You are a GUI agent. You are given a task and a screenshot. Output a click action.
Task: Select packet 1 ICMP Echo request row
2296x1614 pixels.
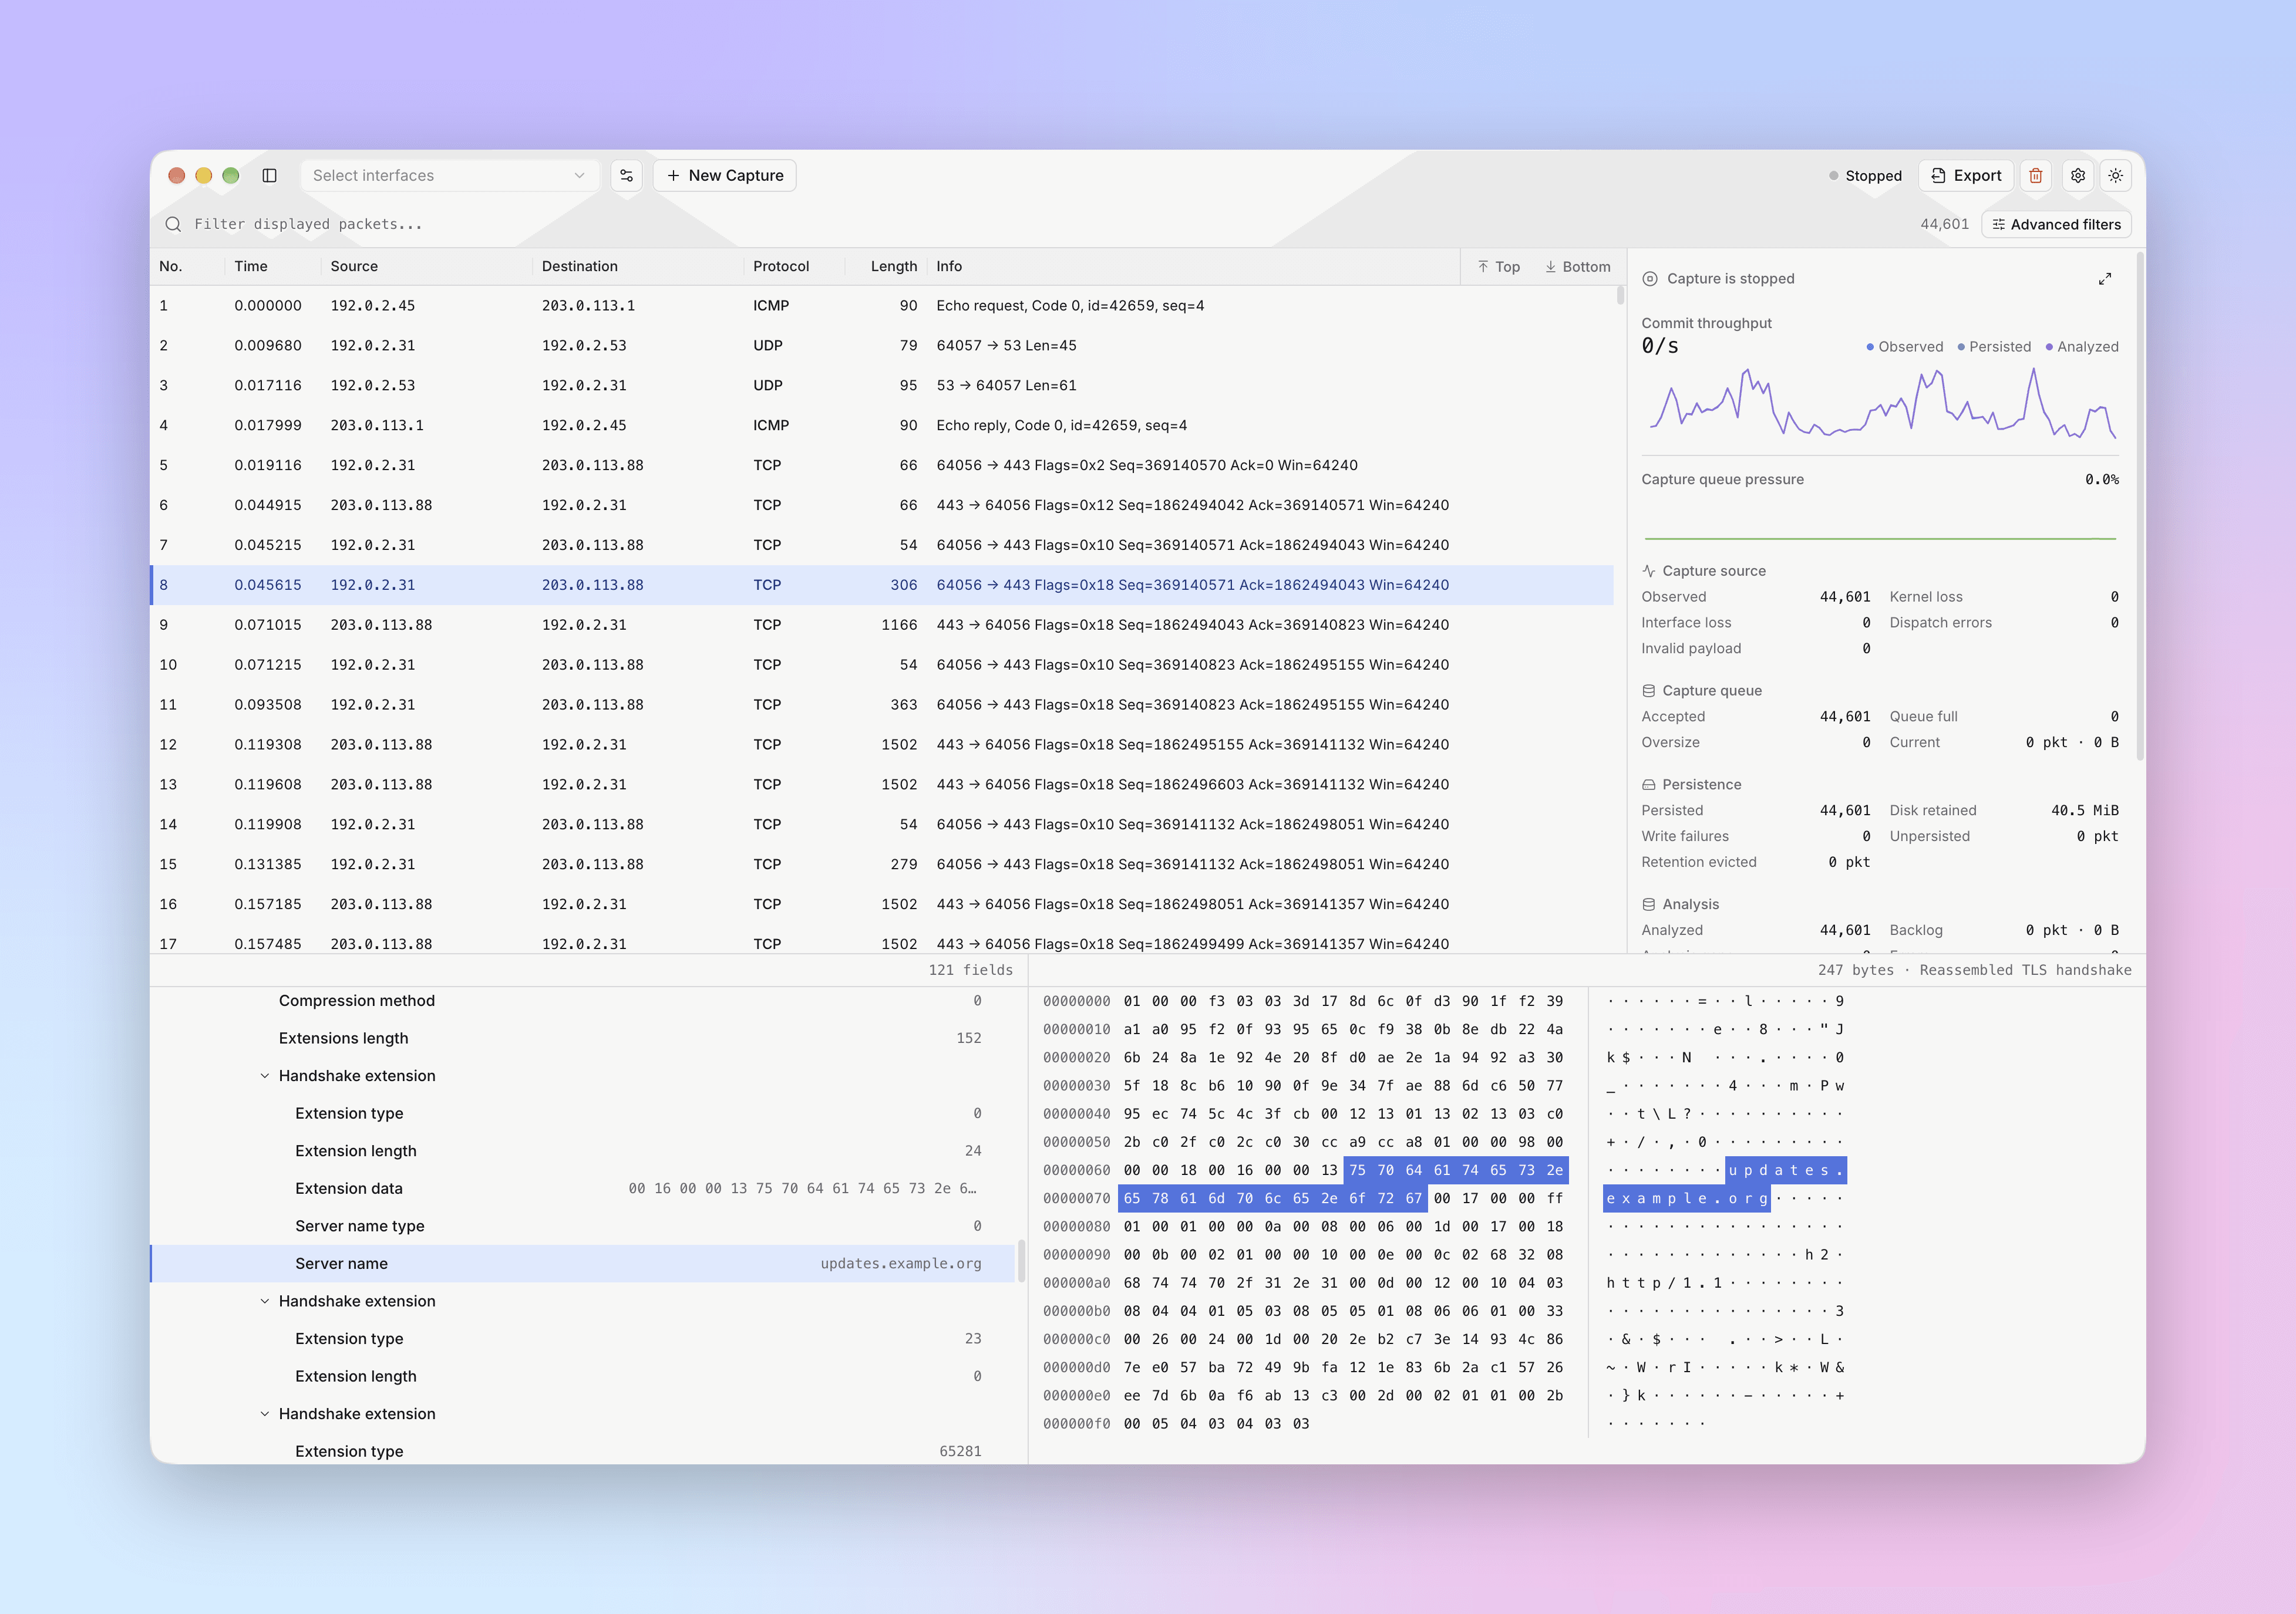pyautogui.click(x=882, y=306)
